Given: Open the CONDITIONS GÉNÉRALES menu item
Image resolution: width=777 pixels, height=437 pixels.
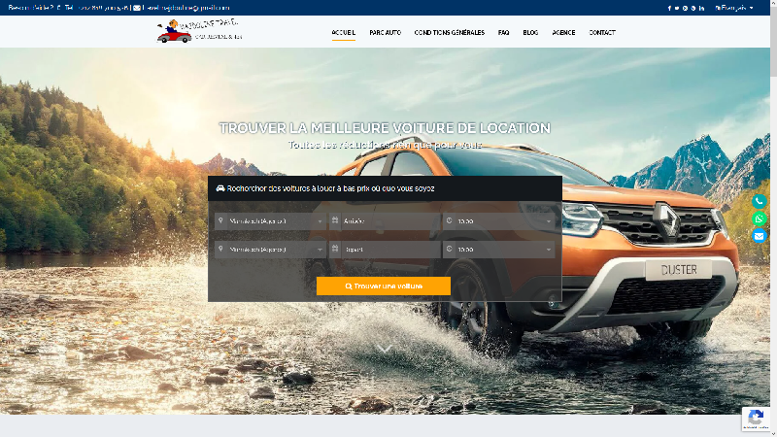Looking at the screenshot, I should click(x=450, y=33).
